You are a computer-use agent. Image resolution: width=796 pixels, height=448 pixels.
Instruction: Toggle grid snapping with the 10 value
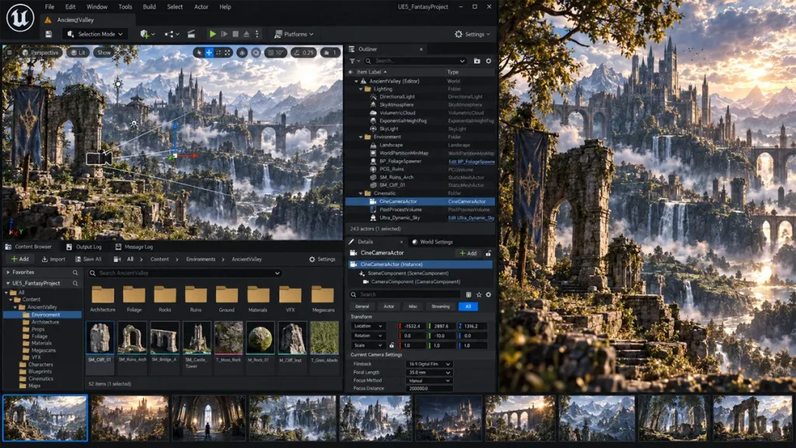(x=276, y=52)
